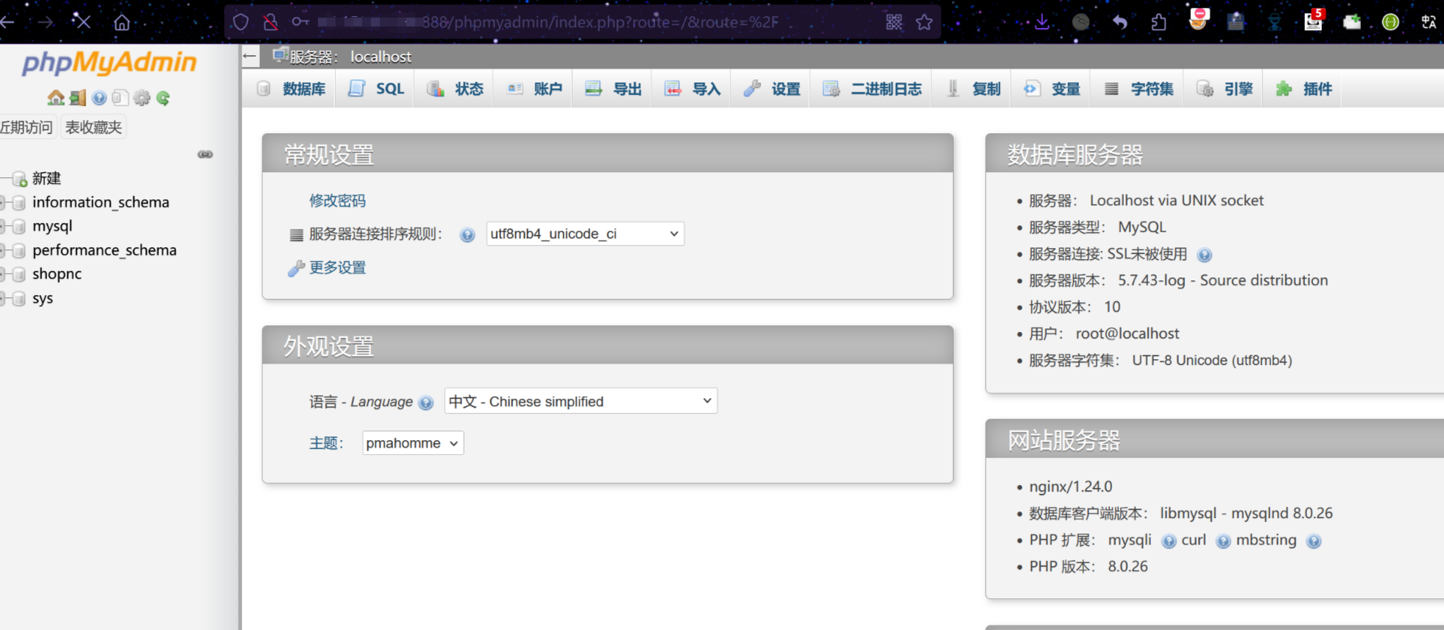Screen dimensions: 1444x630
Task: Open the MySQL documentation page icon
Action: (121, 98)
